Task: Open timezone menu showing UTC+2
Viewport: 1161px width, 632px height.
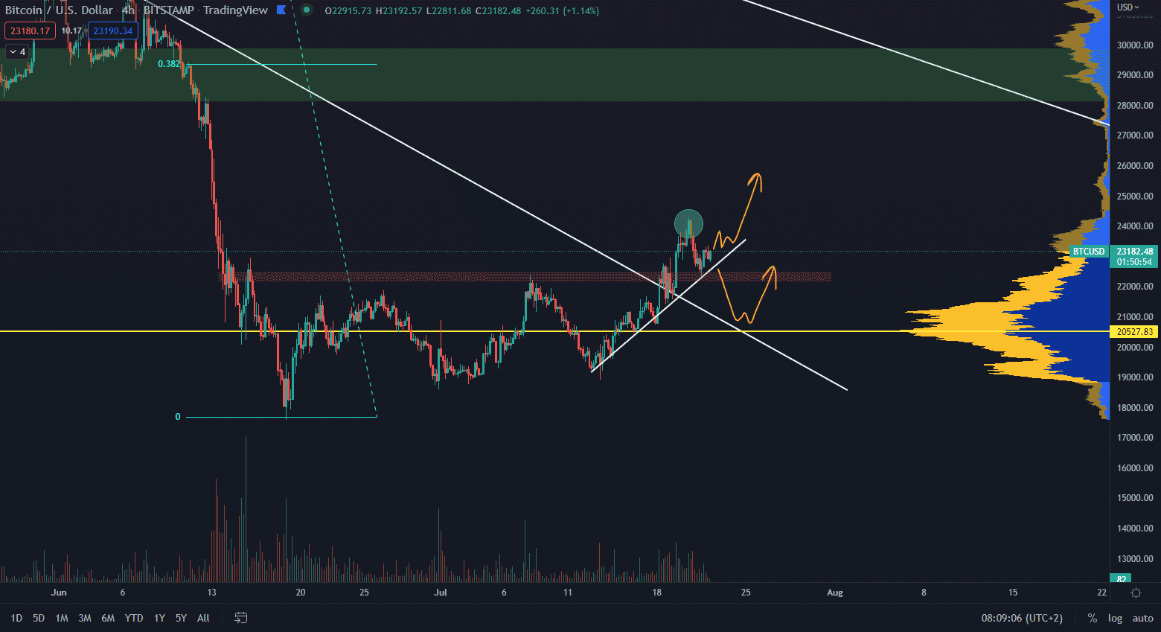Action: point(1021,618)
